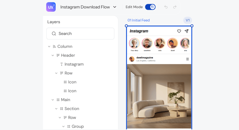Click the redo arrow icon
239x130 pixels.
pos(175,7)
